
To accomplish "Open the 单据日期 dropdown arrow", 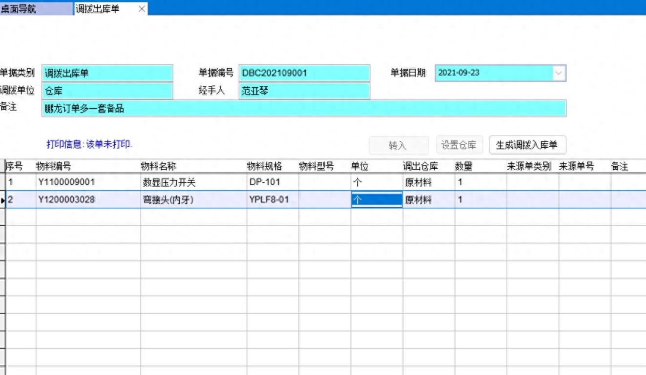I will pyautogui.click(x=559, y=73).
